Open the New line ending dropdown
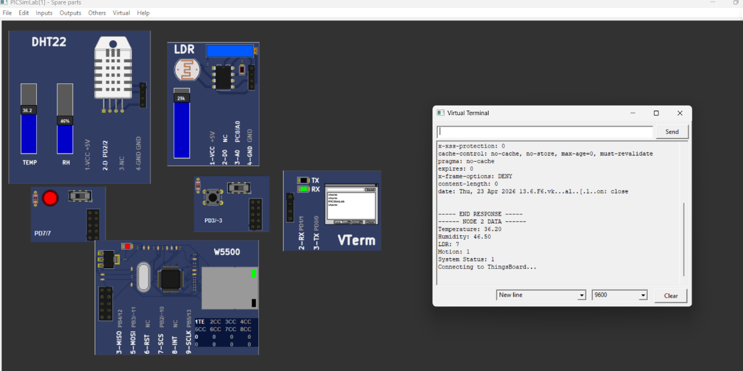This screenshot has height=371, width=743. 541,295
